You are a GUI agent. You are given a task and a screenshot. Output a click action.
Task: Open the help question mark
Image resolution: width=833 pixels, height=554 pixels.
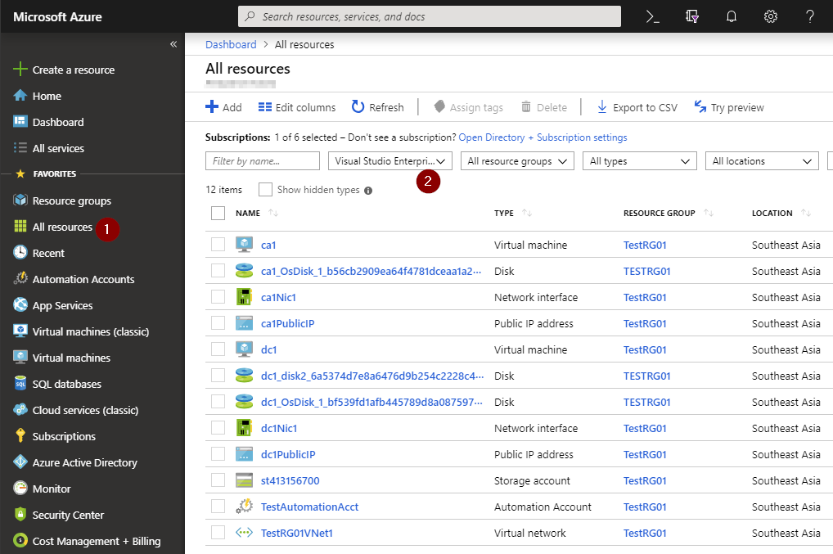click(810, 16)
